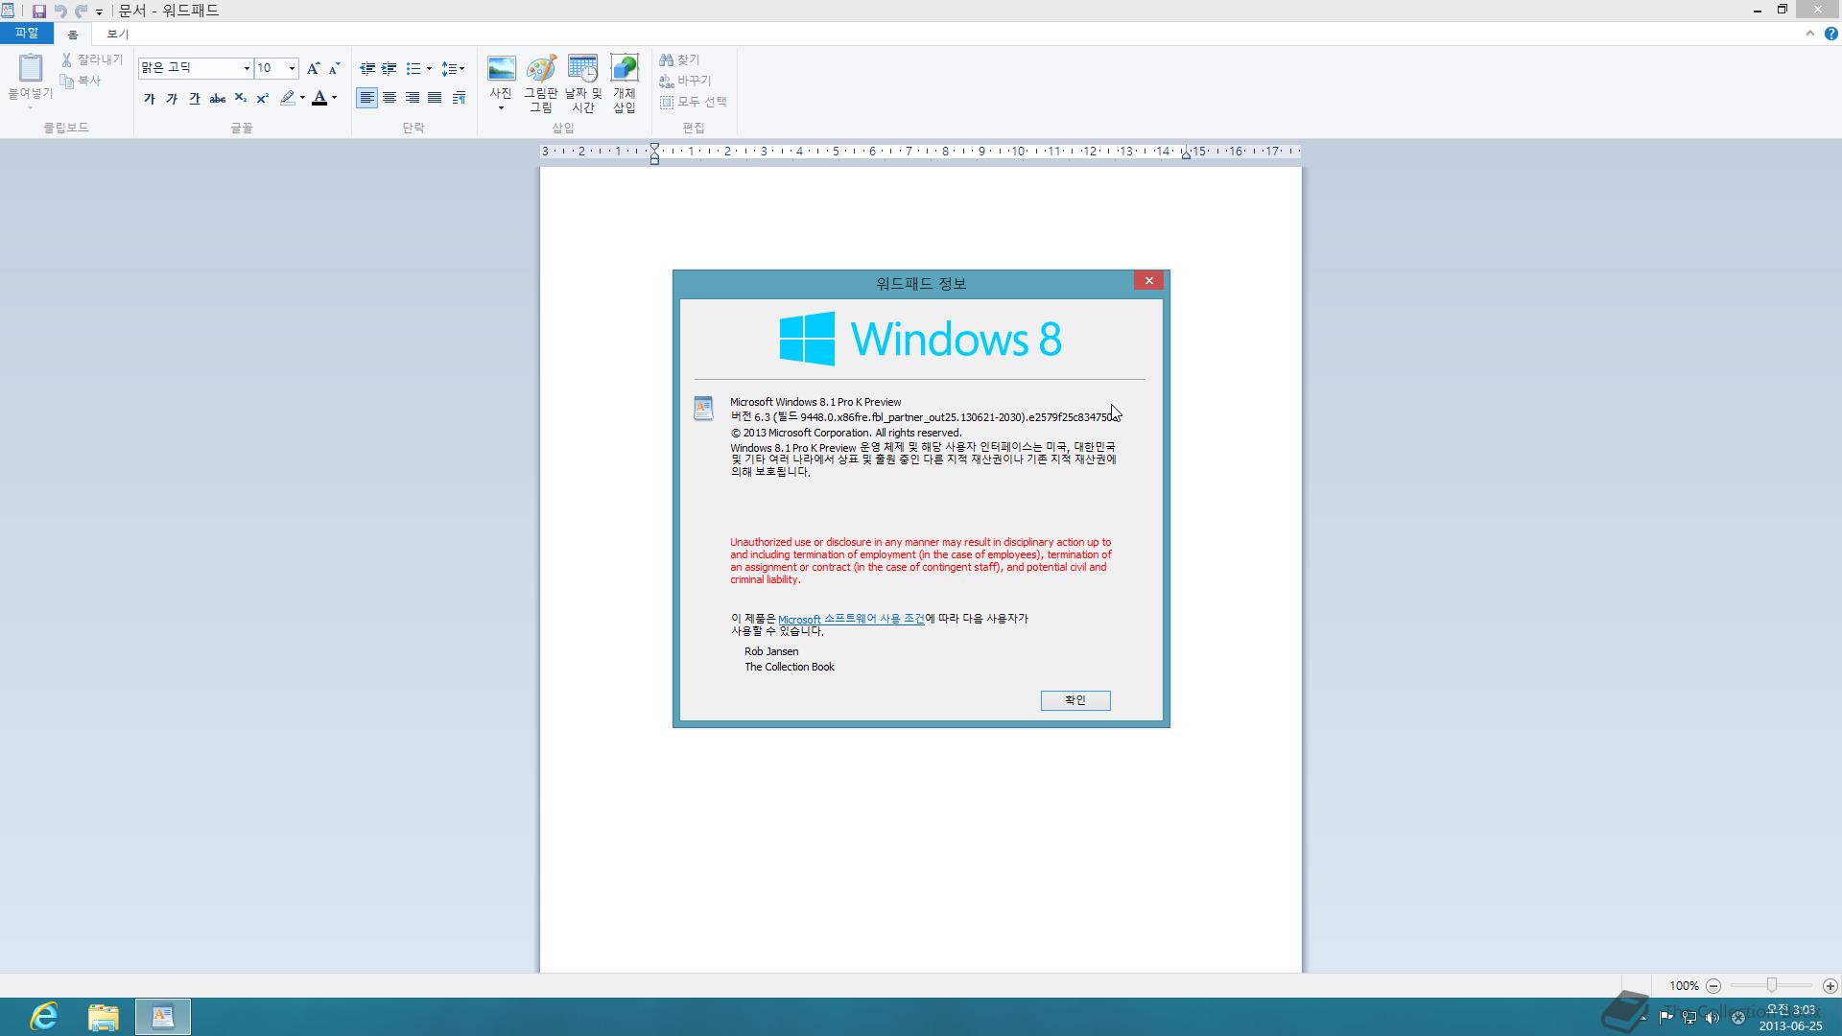Click the left indent ruler marker
The image size is (1842, 1036).
[654, 153]
